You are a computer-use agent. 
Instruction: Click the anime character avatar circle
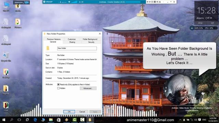pos(180,89)
